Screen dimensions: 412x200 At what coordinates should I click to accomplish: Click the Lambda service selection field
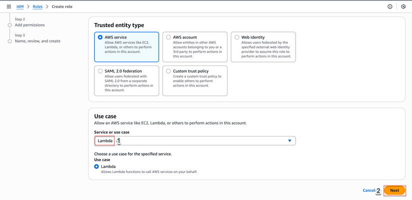pyautogui.click(x=200, y=141)
